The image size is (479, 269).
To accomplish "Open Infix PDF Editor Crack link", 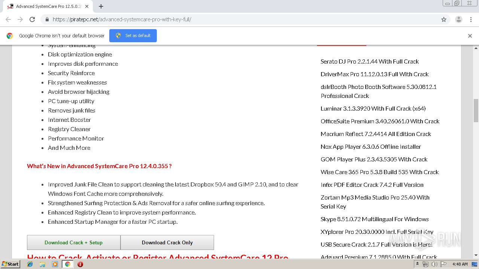I will (x=372, y=185).
